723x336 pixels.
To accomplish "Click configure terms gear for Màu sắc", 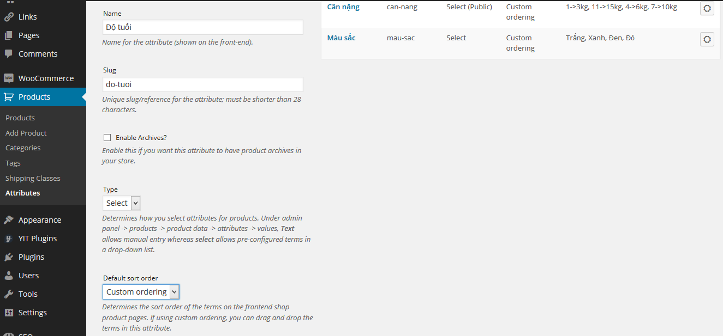I will click(x=707, y=39).
